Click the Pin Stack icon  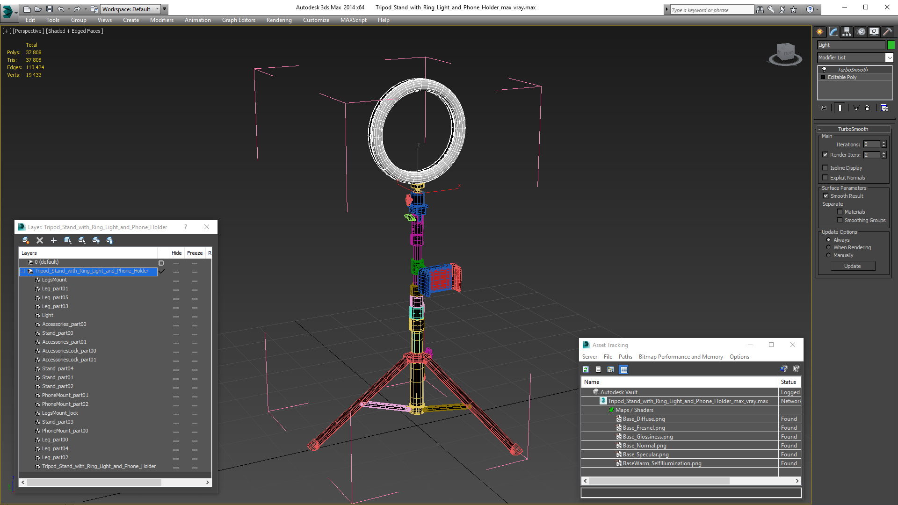(824, 108)
